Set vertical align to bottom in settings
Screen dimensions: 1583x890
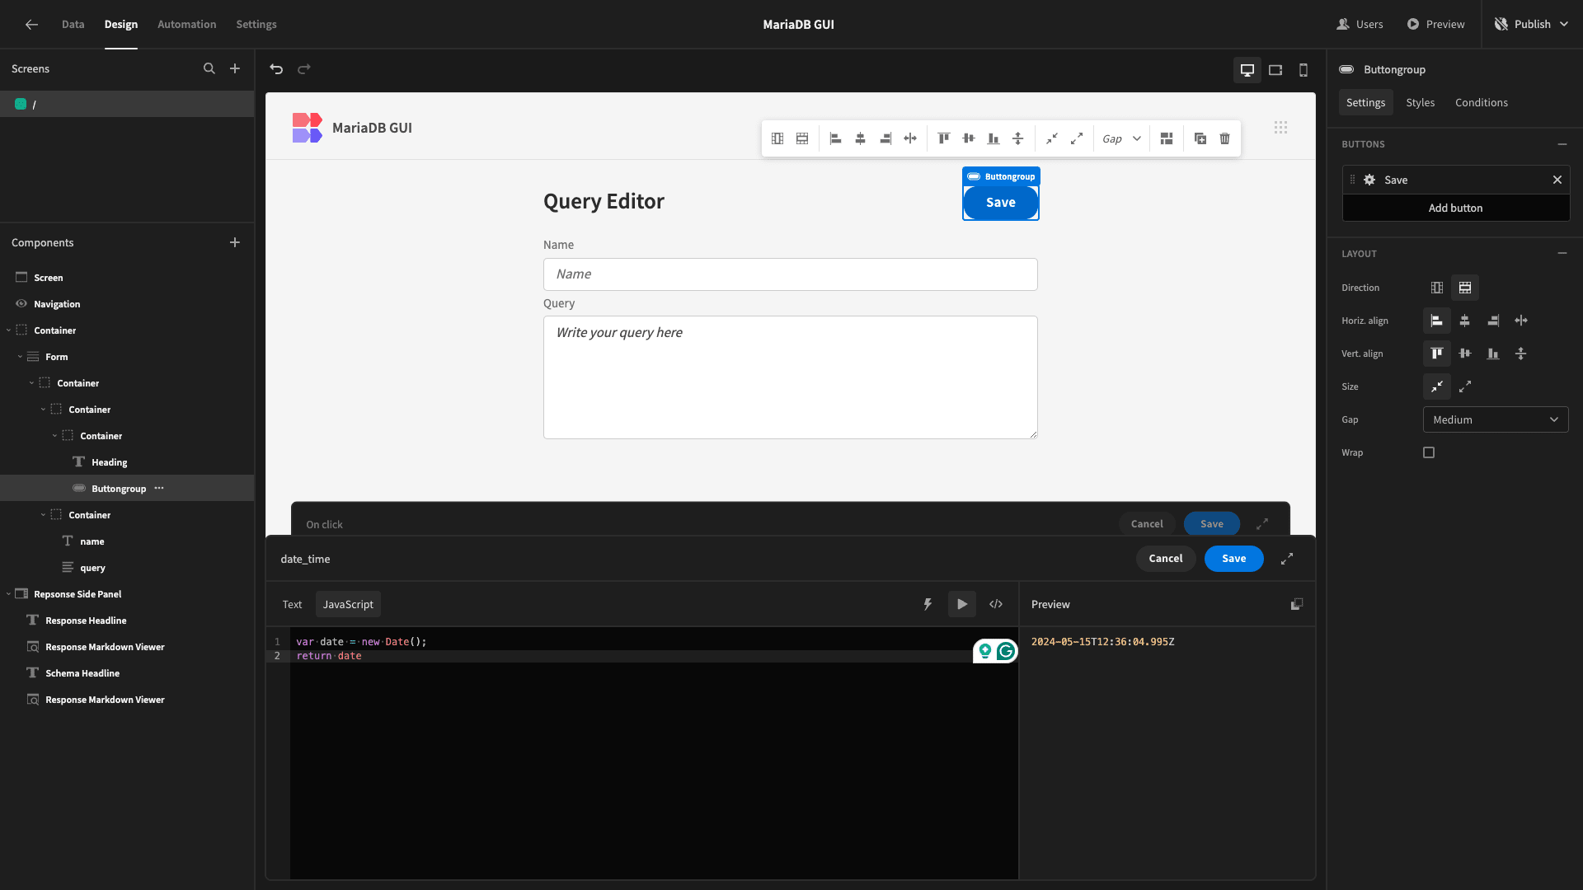[x=1493, y=354]
